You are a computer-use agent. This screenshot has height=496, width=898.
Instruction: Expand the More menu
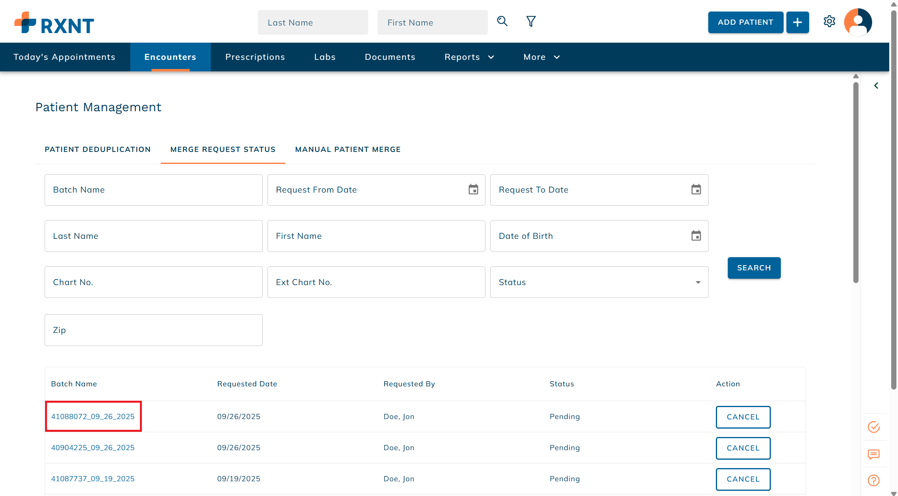point(541,57)
